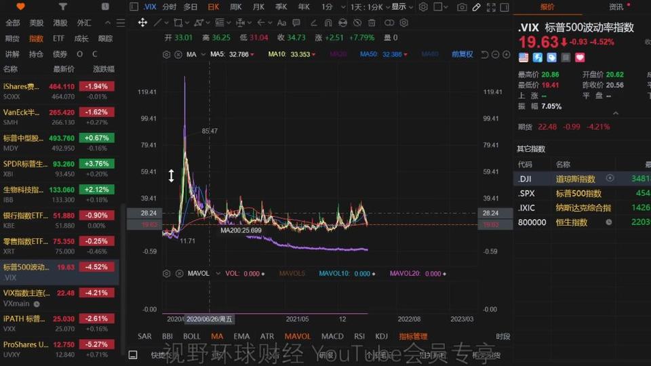Screen dimensions: 651x366
Task: Zoom in chart with plus icon
Action: 506,54
